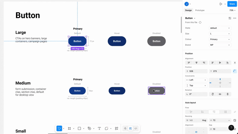Select the Text tool
This screenshot has width=238, height=134.
tap(99, 128)
